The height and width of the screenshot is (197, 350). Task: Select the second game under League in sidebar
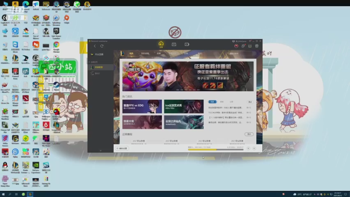101,73
